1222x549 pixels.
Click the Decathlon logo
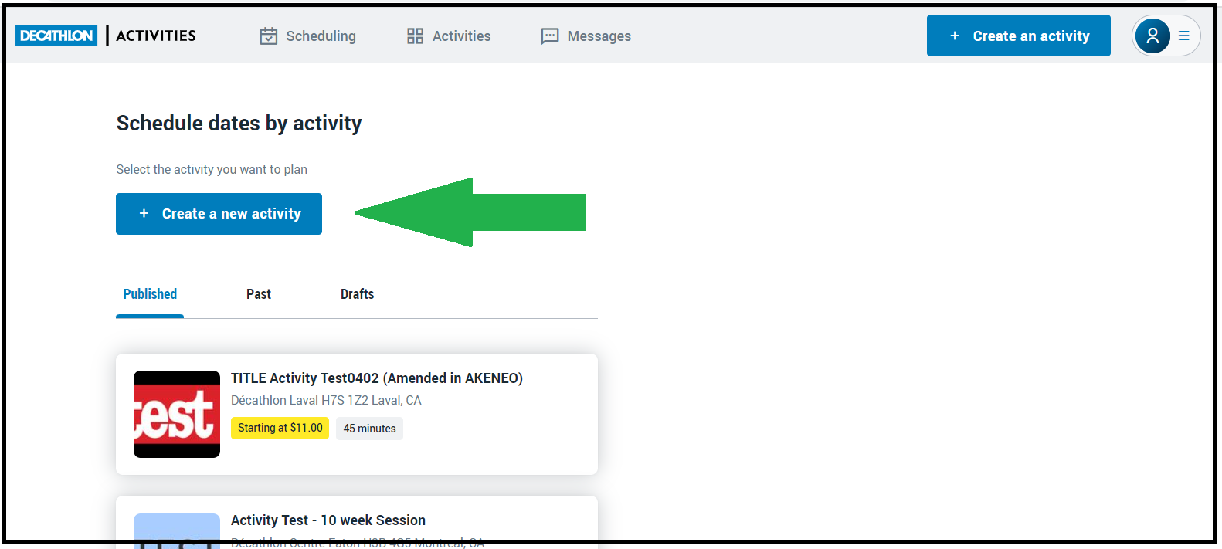56,36
